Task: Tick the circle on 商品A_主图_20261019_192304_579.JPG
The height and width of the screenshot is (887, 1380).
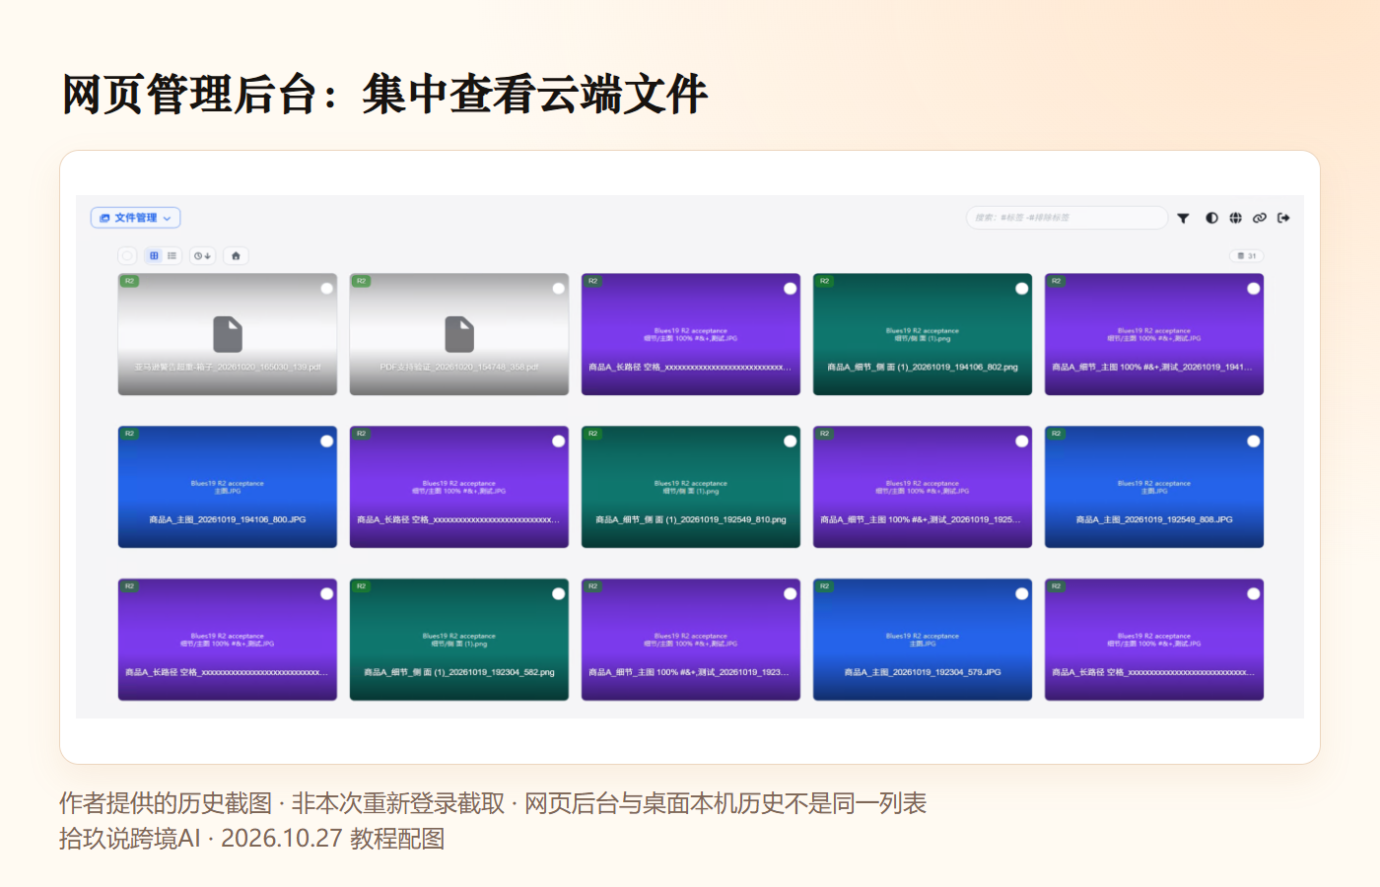Action: (1022, 594)
